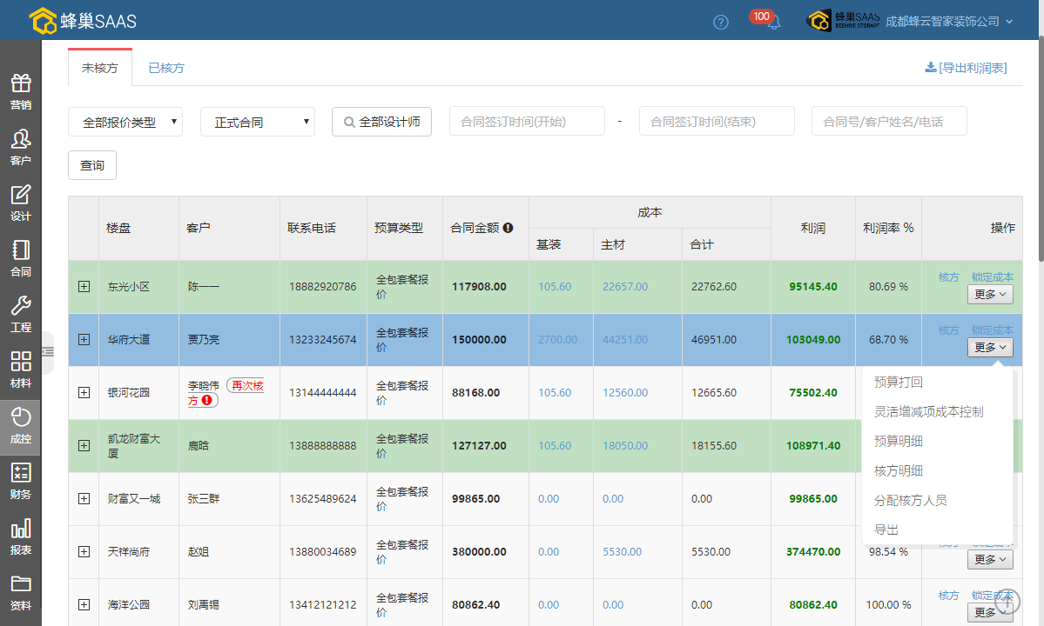Choose 分配核方人员 in the dropdown menu

[x=910, y=500]
